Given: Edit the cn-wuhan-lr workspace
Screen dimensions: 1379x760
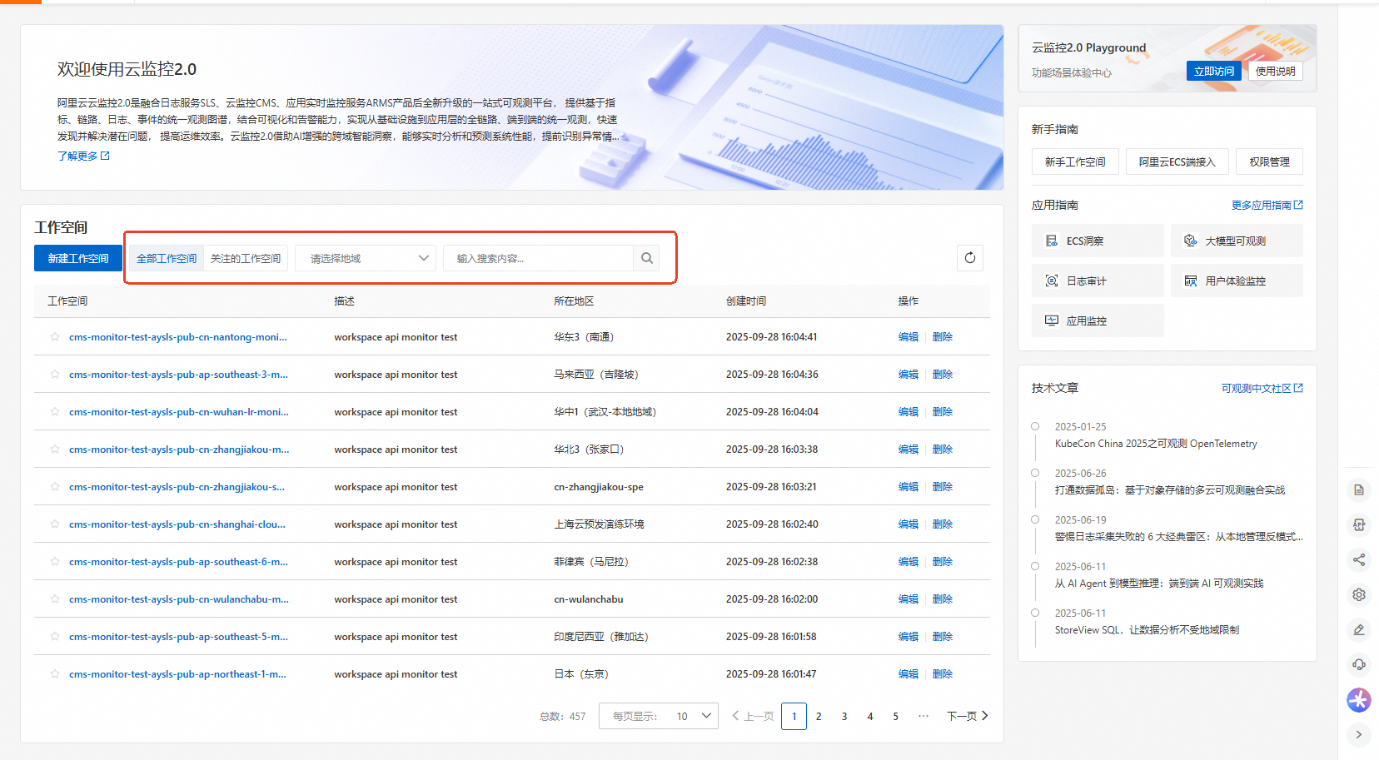Looking at the screenshot, I should (908, 412).
